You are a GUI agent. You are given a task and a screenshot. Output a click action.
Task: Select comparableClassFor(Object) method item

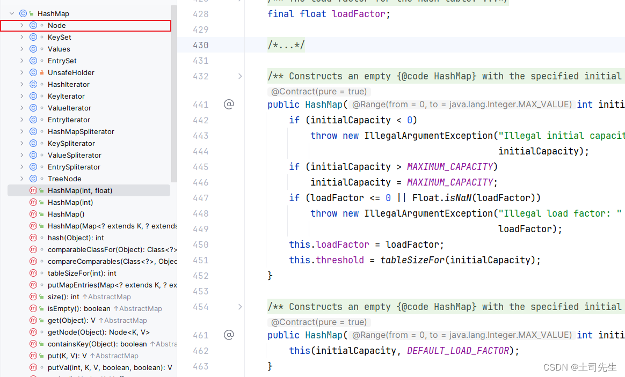tap(112, 249)
